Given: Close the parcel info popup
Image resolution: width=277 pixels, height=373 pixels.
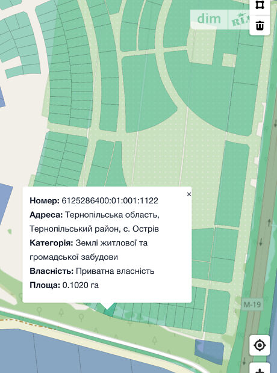Looking at the screenshot, I should (189, 194).
